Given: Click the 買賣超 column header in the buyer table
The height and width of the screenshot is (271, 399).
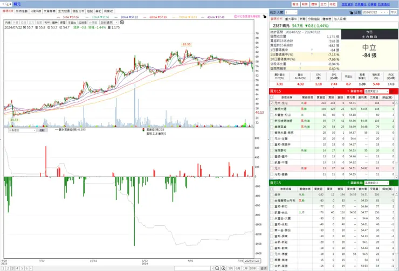Looking at the screenshot, I should tap(321, 98).
